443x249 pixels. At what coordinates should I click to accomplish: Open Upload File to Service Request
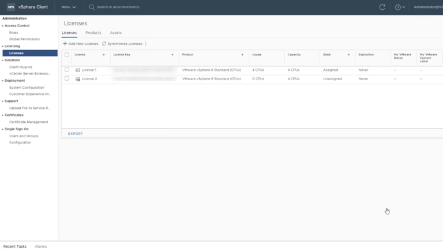(29, 108)
